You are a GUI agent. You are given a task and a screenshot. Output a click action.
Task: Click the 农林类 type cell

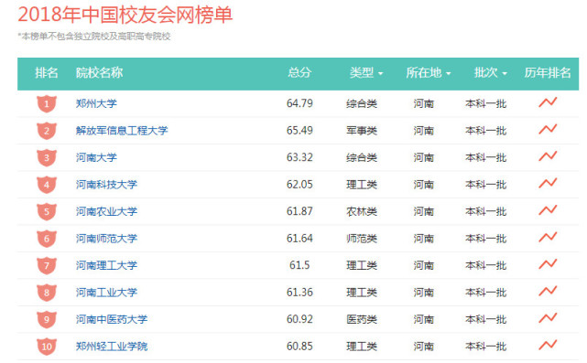coord(362,211)
